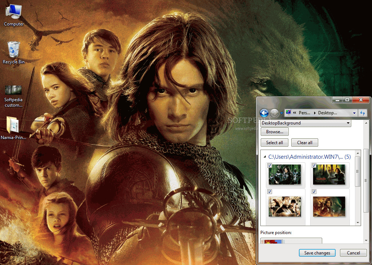
Task: Click the C:\Users\Administrator.WIN7\... (5) group label
Action: point(309,157)
